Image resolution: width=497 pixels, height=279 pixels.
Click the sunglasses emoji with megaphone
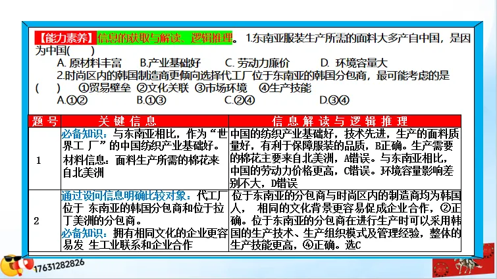pyautogui.click(x=16, y=266)
